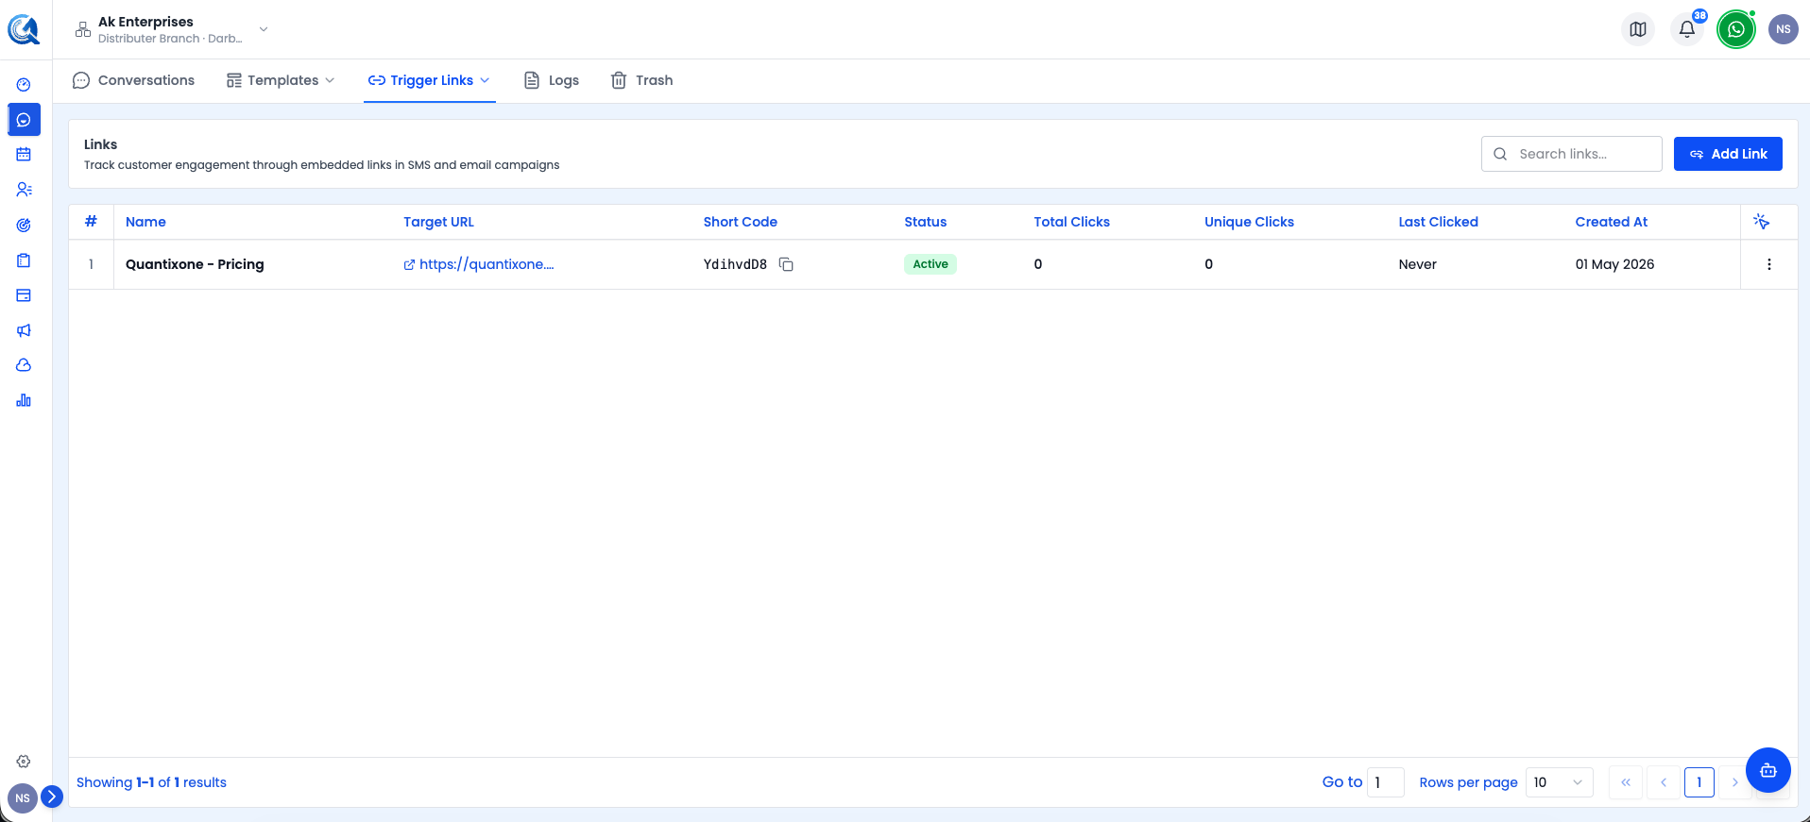Viewport: 1810px width, 822px height.
Task: Open the target goals sidebar icon
Action: pyautogui.click(x=24, y=225)
